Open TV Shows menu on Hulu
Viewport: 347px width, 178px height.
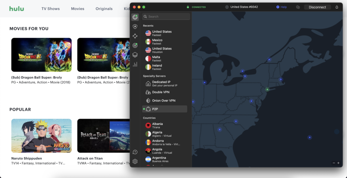(x=50, y=9)
